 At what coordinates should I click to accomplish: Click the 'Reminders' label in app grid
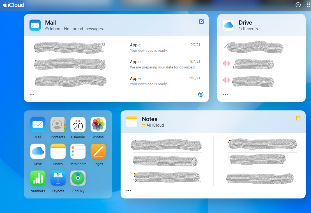[x=78, y=164]
